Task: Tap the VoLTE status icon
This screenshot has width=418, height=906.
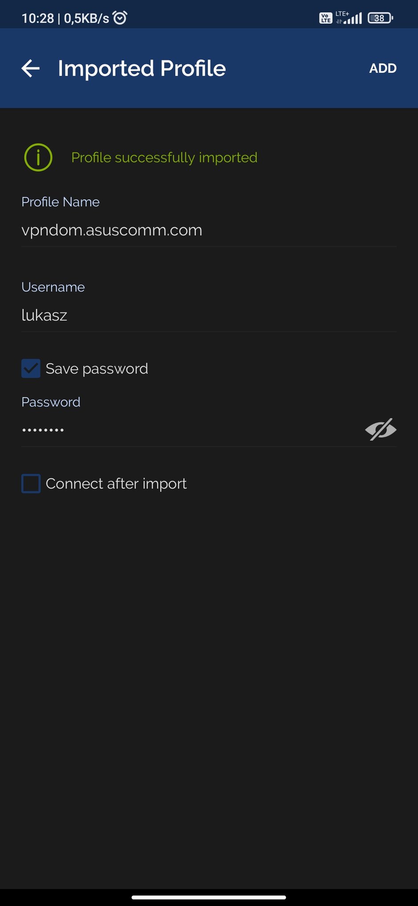Action: (326, 18)
